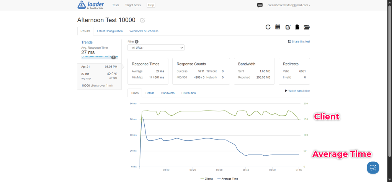The width and height of the screenshot is (392, 182).
Task: Open the schedule calendar icon
Action: point(278,27)
